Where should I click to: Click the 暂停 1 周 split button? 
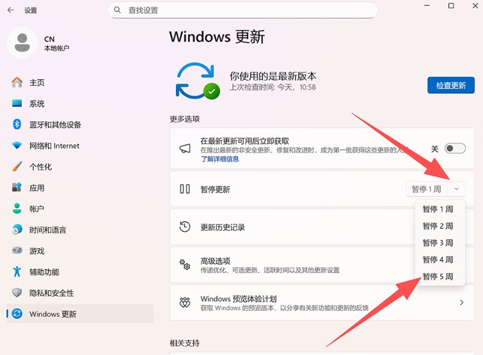[426, 189]
